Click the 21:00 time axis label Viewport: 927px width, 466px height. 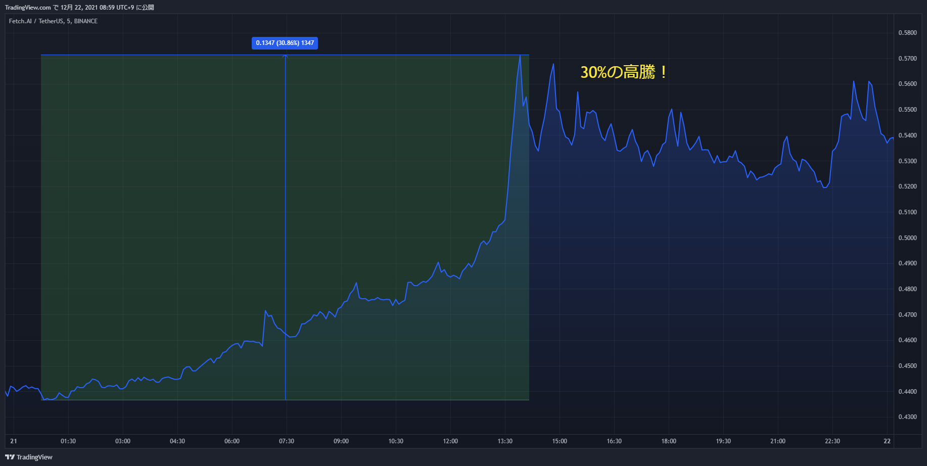click(778, 441)
